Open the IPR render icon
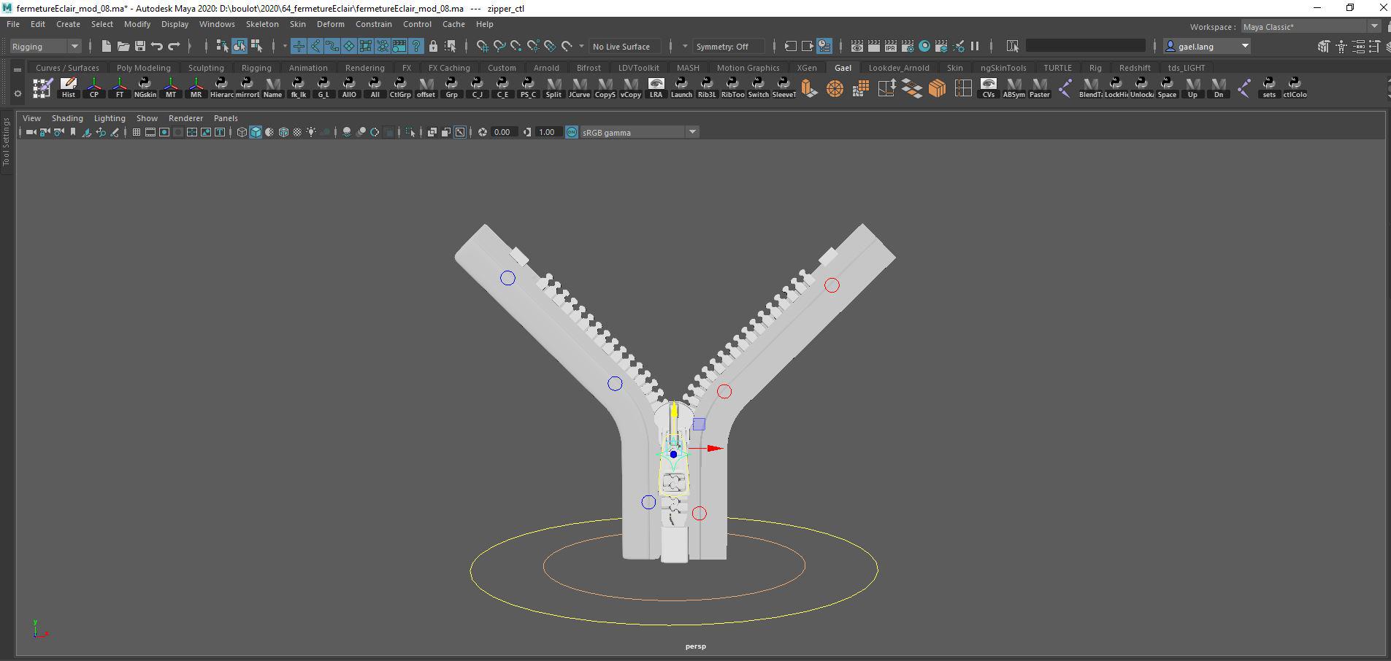The width and height of the screenshot is (1391, 661). click(x=890, y=46)
